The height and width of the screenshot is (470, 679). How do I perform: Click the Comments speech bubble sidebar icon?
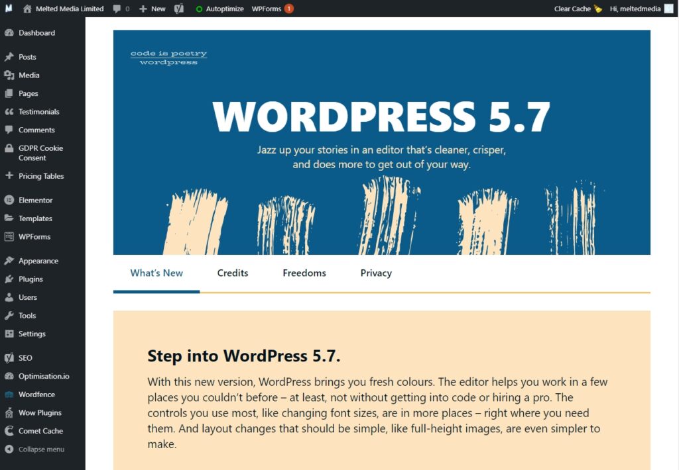coord(9,130)
